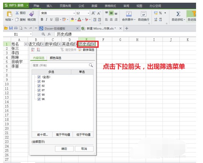This screenshot has width=203, height=163.
Task: Toggle underline formatting
Action: click(x=51, y=20)
